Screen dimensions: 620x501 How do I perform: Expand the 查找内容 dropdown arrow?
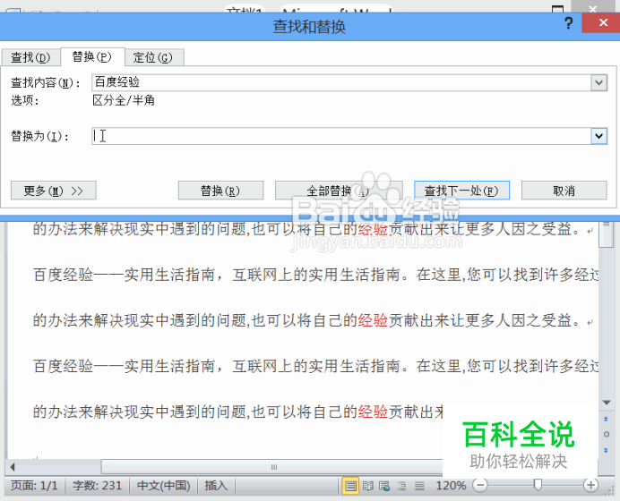click(599, 82)
